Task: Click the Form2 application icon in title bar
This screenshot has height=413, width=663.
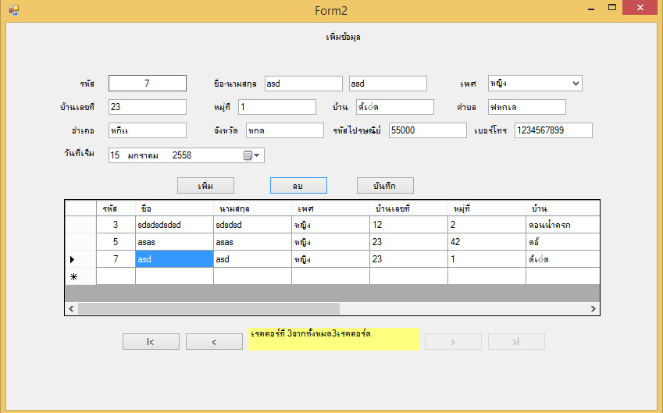Action: (x=13, y=10)
